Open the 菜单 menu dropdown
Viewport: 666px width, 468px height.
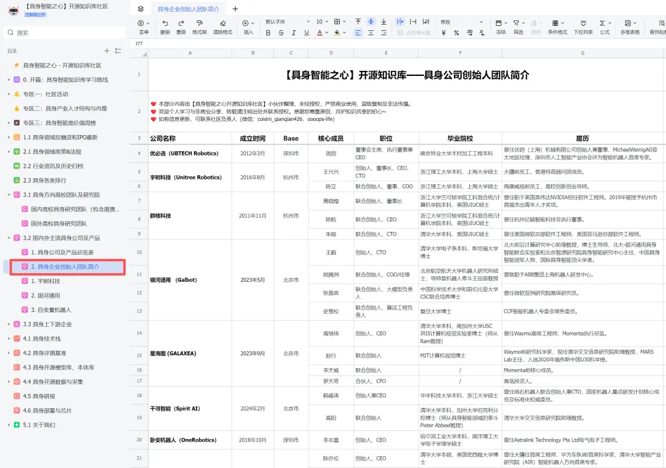pos(144,27)
